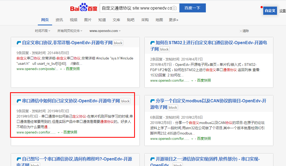Click site icon before 开源项目之一 result
The image size is (286, 166).
152,159
